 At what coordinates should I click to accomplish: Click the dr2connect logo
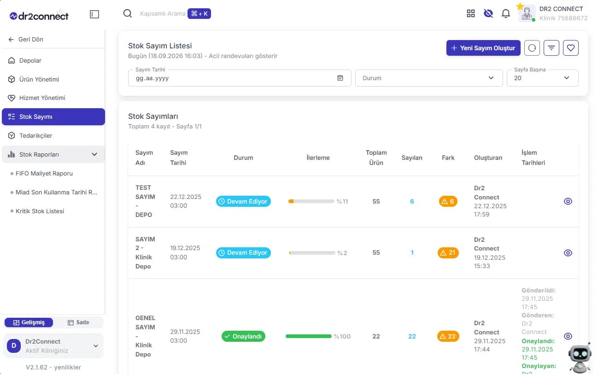39,16
